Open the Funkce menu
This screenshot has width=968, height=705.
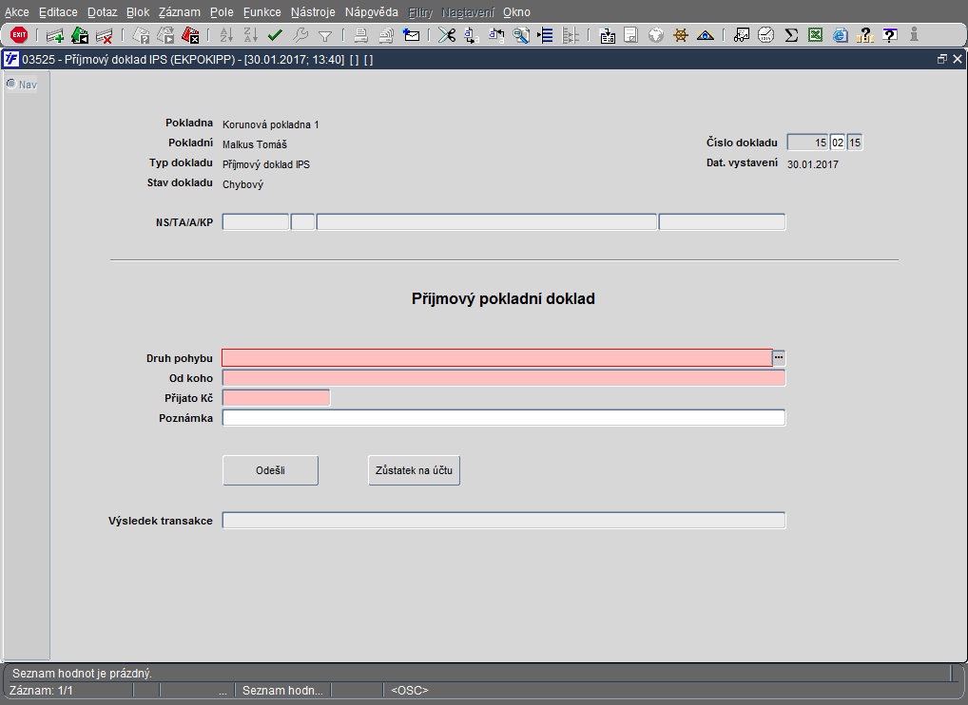tap(261, 11)
